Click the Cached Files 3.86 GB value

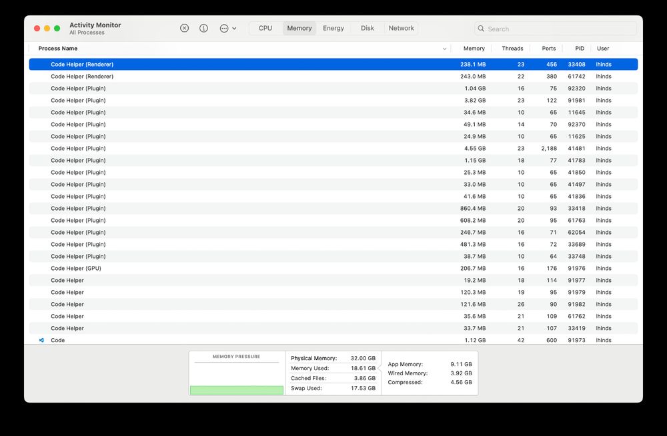365,378
